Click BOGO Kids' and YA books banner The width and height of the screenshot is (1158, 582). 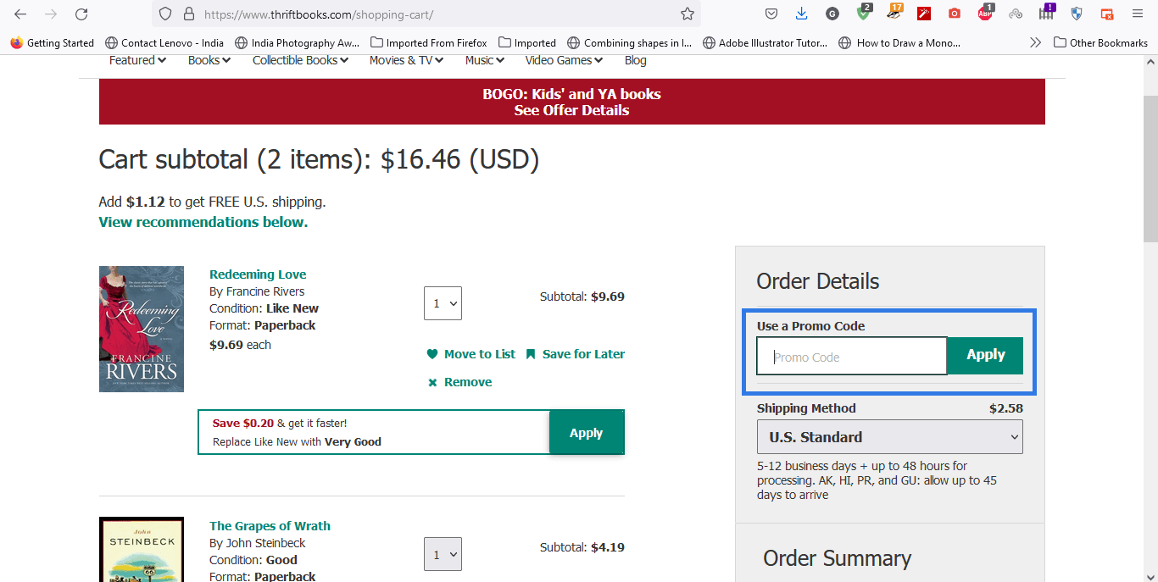(571, 102)
